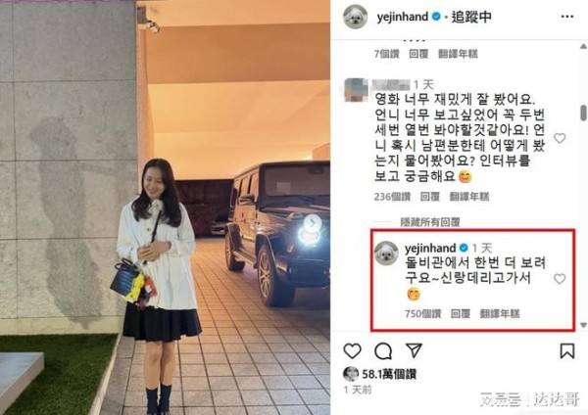
Task: Click yejinhand username in the header
Action: click(403, 17)
